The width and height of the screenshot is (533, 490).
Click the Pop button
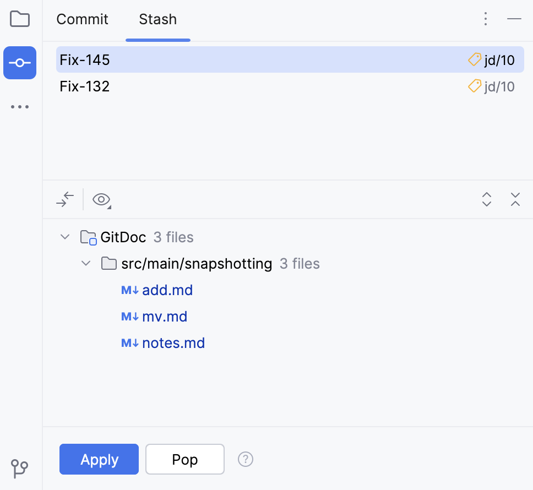(x=185, y=459)
